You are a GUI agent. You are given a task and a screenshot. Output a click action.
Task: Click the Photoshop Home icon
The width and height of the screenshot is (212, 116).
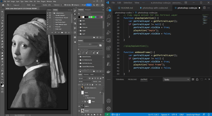(3, 5)
